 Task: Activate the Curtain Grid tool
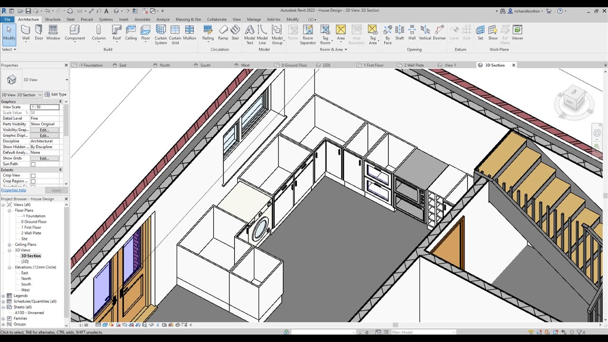coord(175,35)
